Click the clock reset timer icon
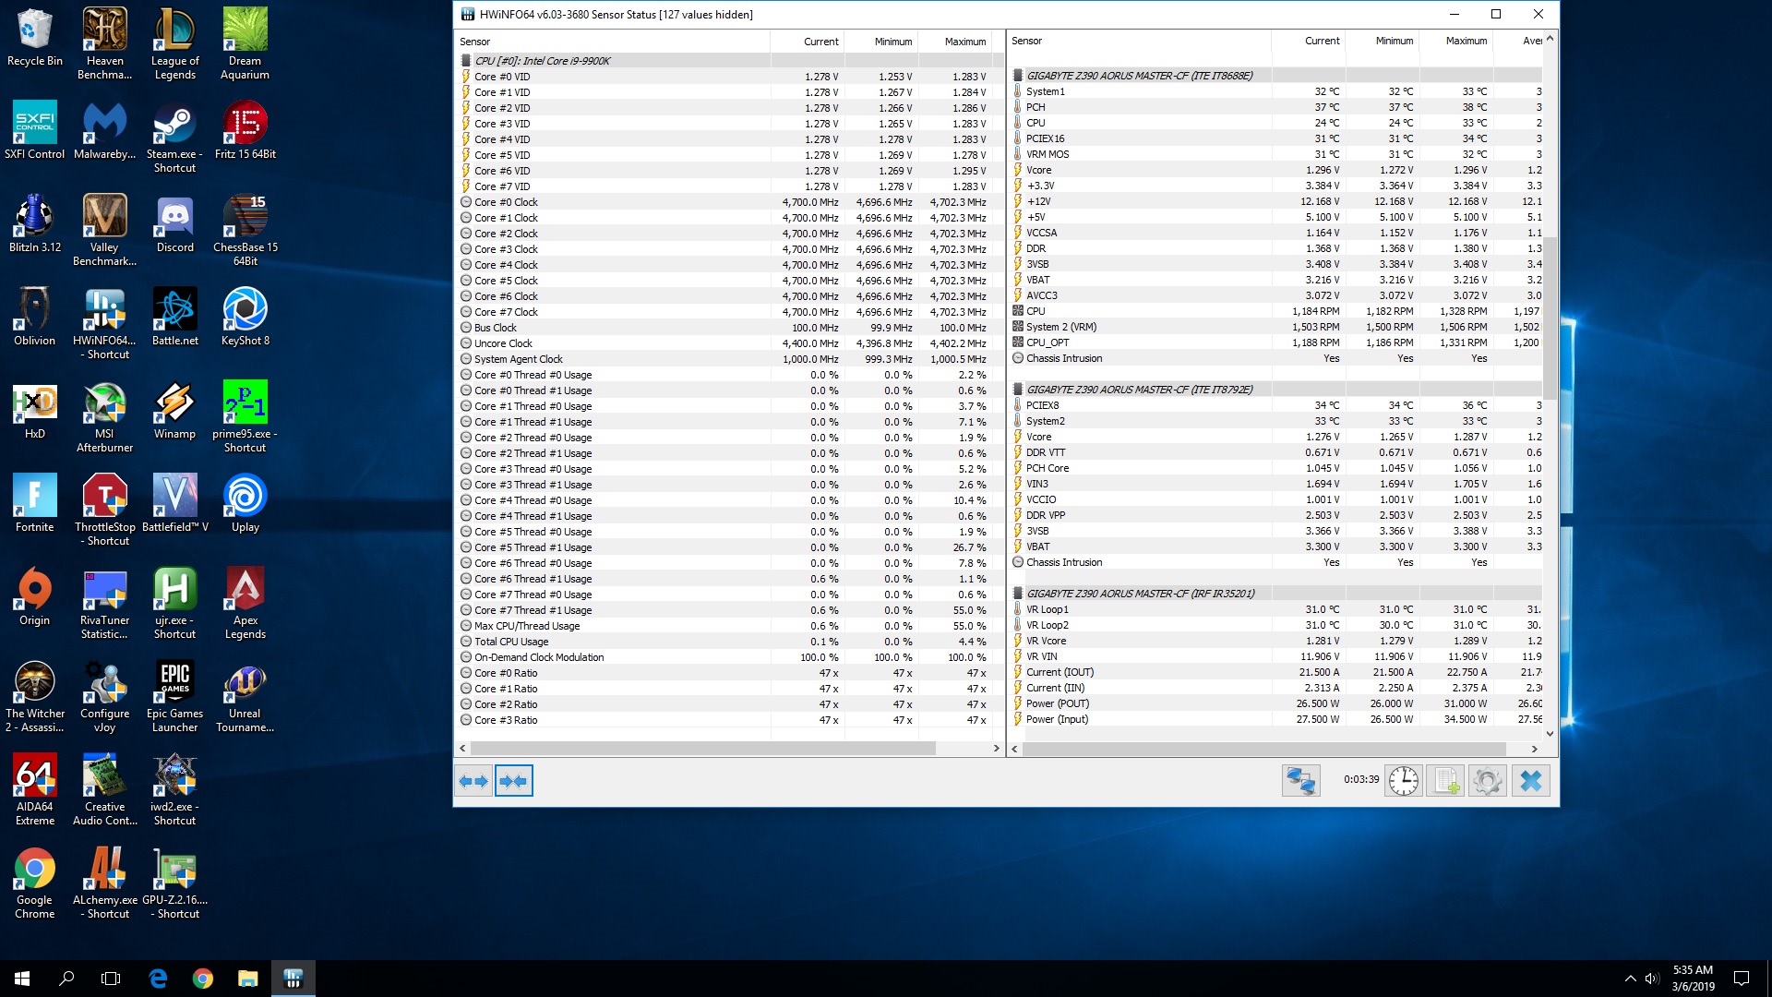 coord(1404,781)
